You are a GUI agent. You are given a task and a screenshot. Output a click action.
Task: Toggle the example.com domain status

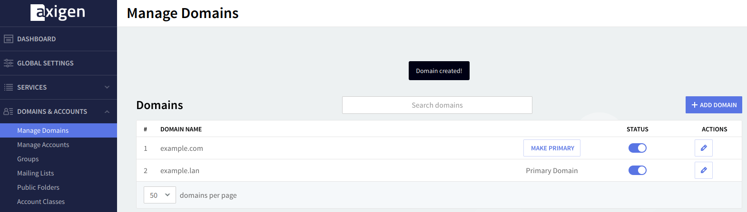[x=637, y=148]
